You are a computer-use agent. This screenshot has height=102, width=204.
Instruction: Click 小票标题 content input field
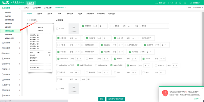tap(153, 26)
